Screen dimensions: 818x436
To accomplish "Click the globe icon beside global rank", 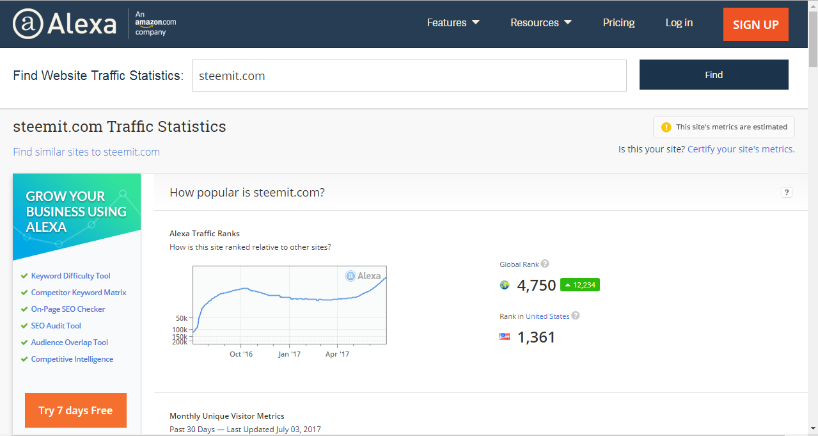I will 505,285.
